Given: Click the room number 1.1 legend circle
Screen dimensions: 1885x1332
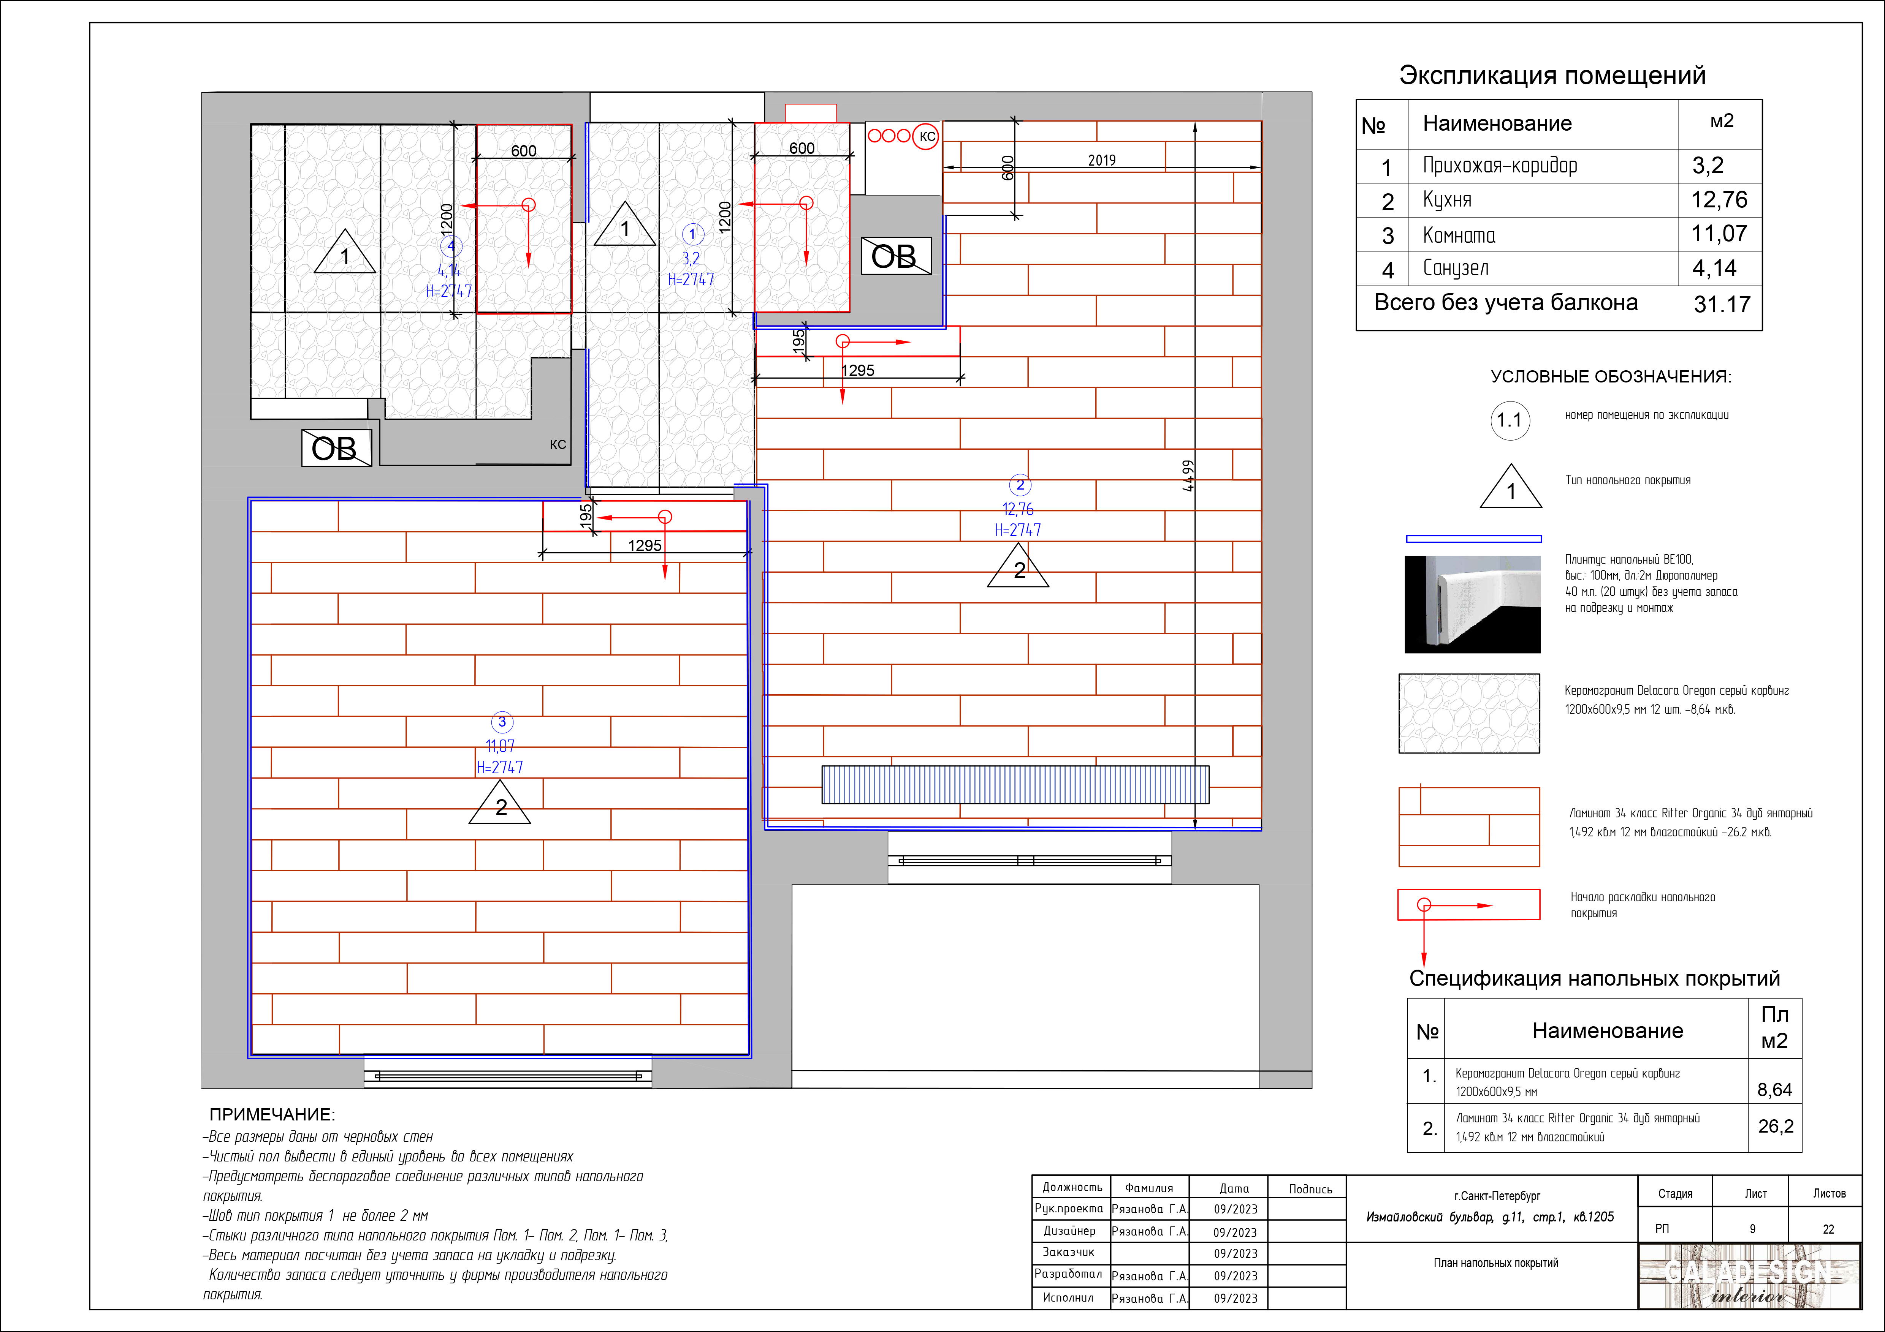Looking at the screenshot, I should click(x=1510, y=420).
